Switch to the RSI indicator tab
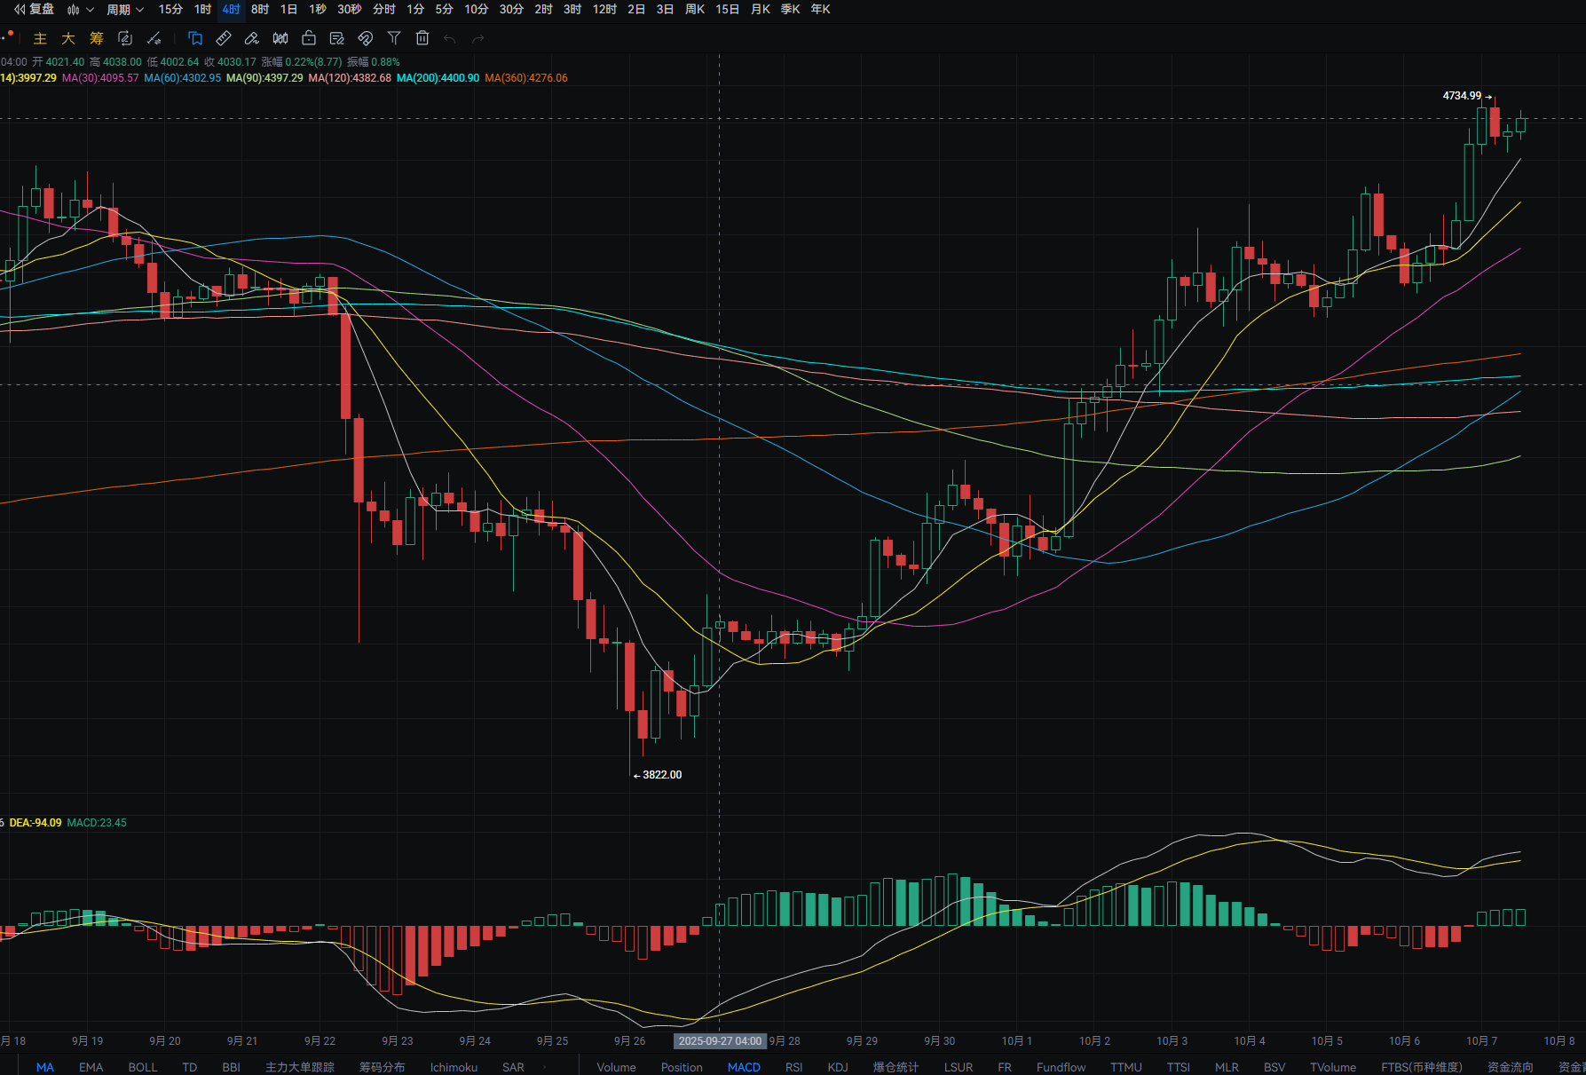The height and width of the screenshot is (1075, 1586). click(x=793, y=1067)
